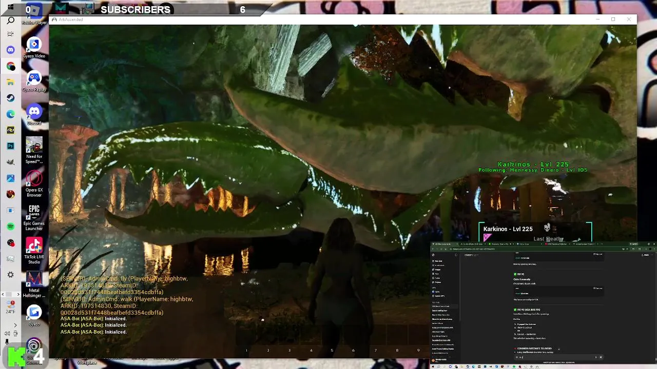
Task: Open the Opera GX Browser shortcut
Action: pyautogui.click(x=34, y=183)
